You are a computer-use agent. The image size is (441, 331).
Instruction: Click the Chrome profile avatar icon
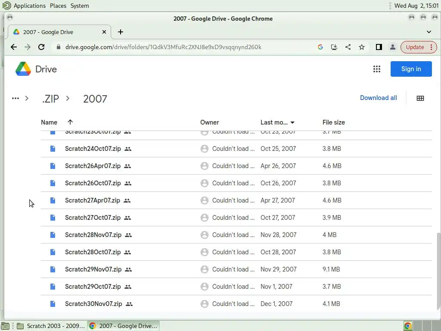(x=392, y=47)
